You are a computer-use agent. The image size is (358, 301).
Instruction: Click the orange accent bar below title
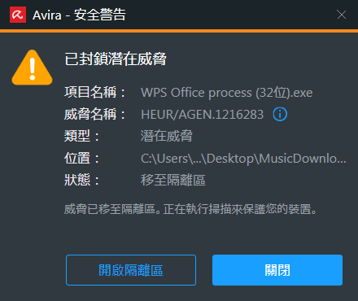[x=179, y=31]
